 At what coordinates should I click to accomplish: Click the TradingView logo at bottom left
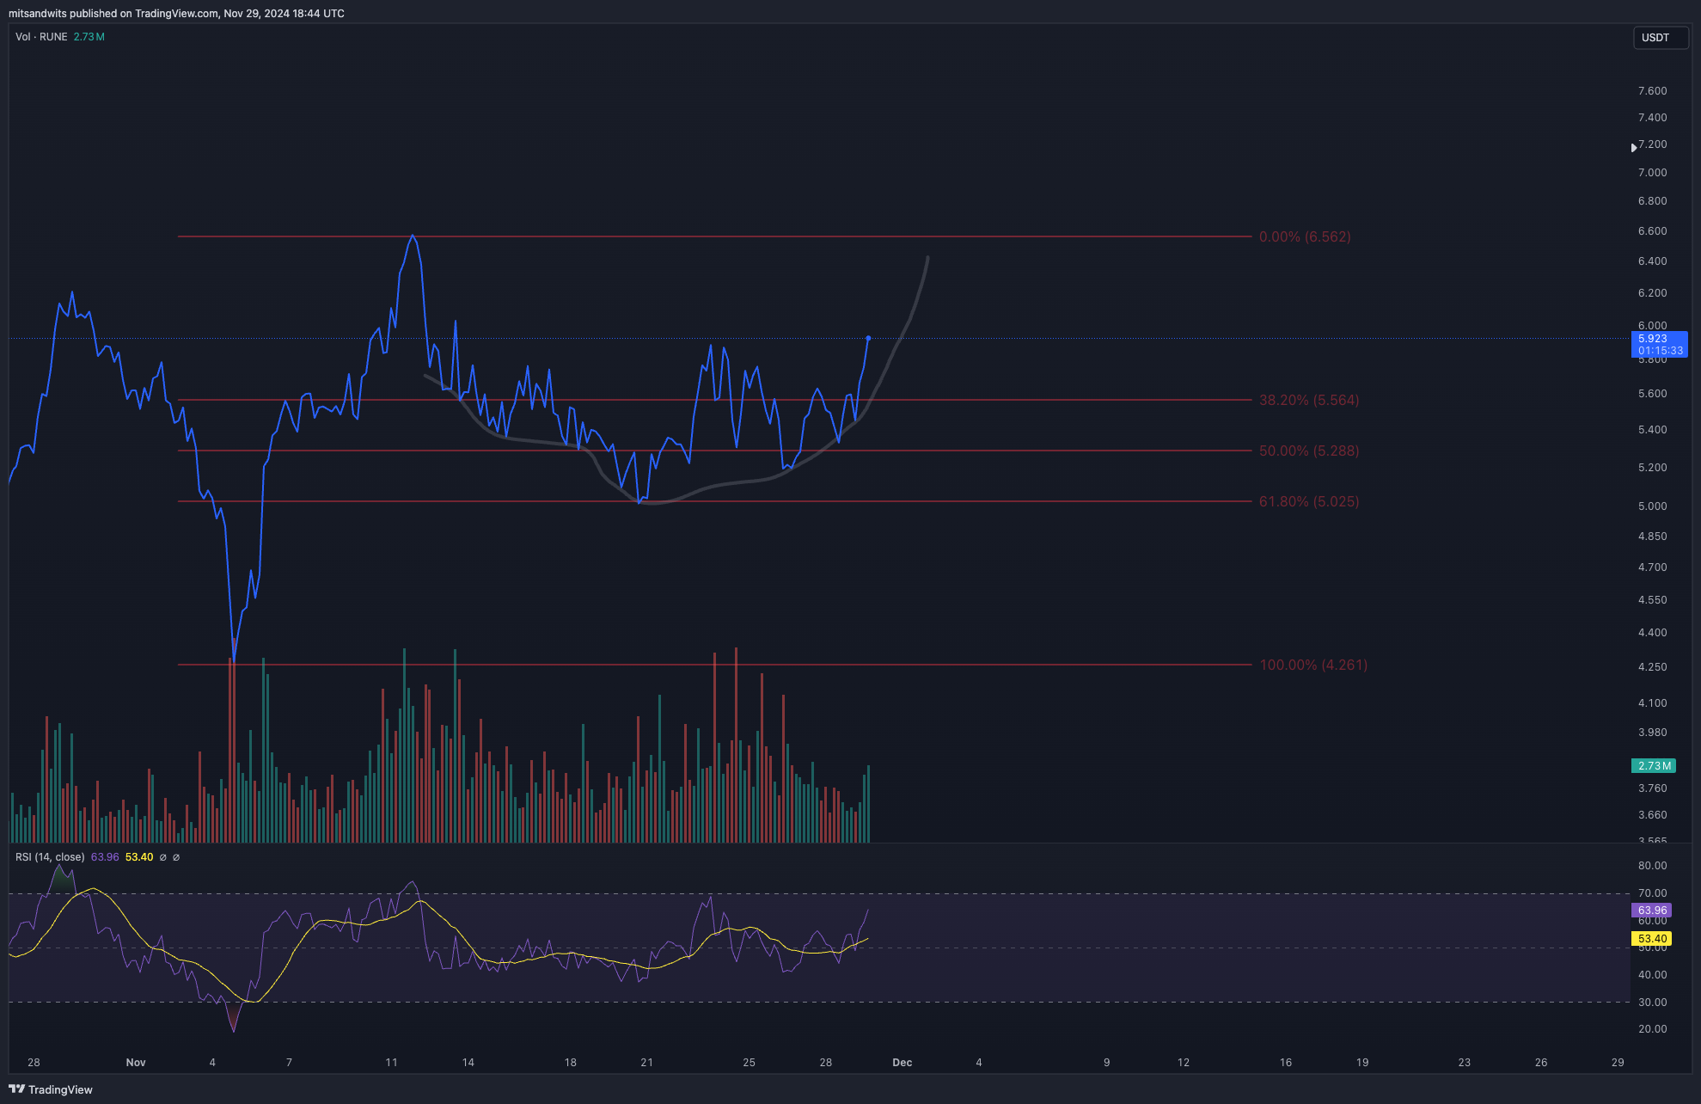pos(51,1089)
